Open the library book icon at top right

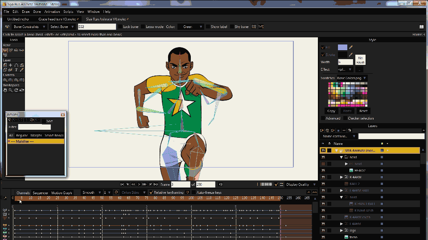point(421,27)
